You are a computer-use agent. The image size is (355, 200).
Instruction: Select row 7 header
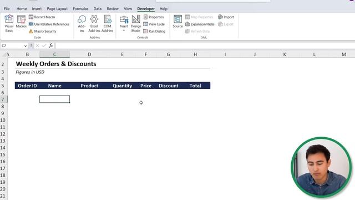(x=3, y=99)
